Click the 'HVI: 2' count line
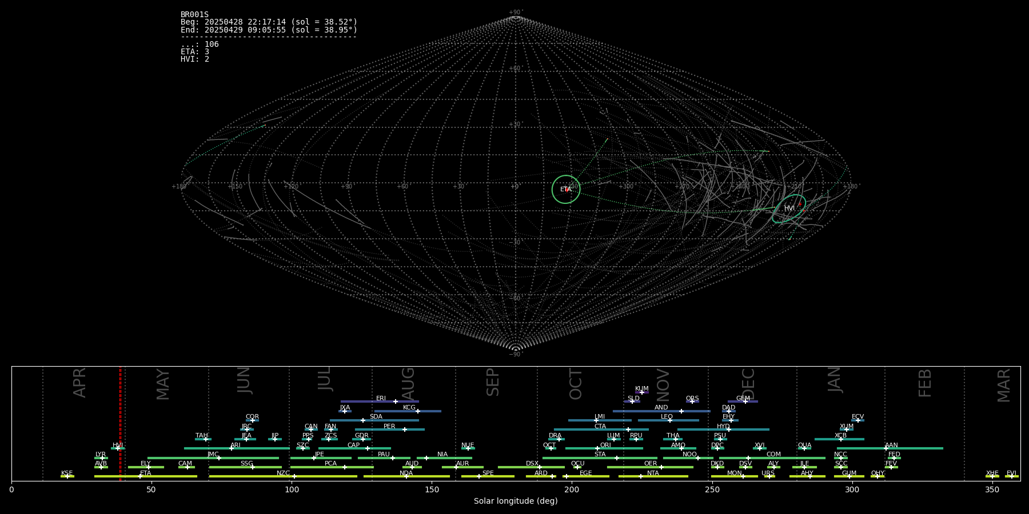The height and width of the screenshot is (514, 1029). pos(195,59)
